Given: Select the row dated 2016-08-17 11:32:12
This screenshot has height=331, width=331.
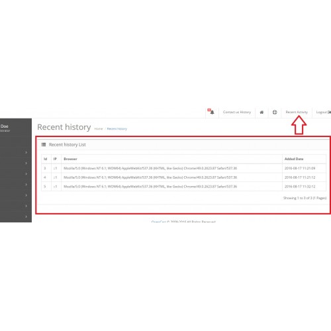Looking at the screenshot, I should [183, 187].
